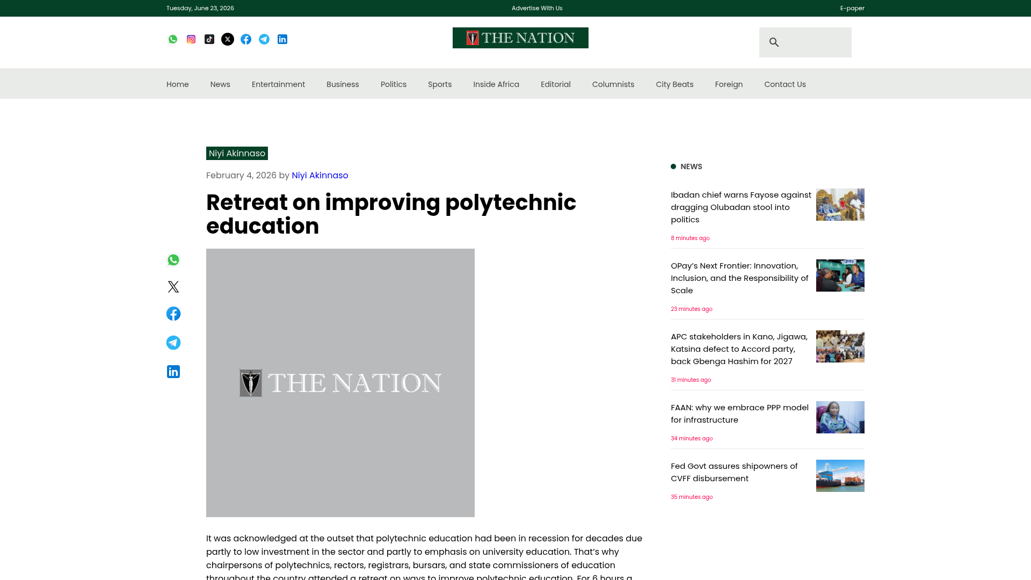Open OPay's Next Frontier headline
1031x580 pixels.
[740, 278]
